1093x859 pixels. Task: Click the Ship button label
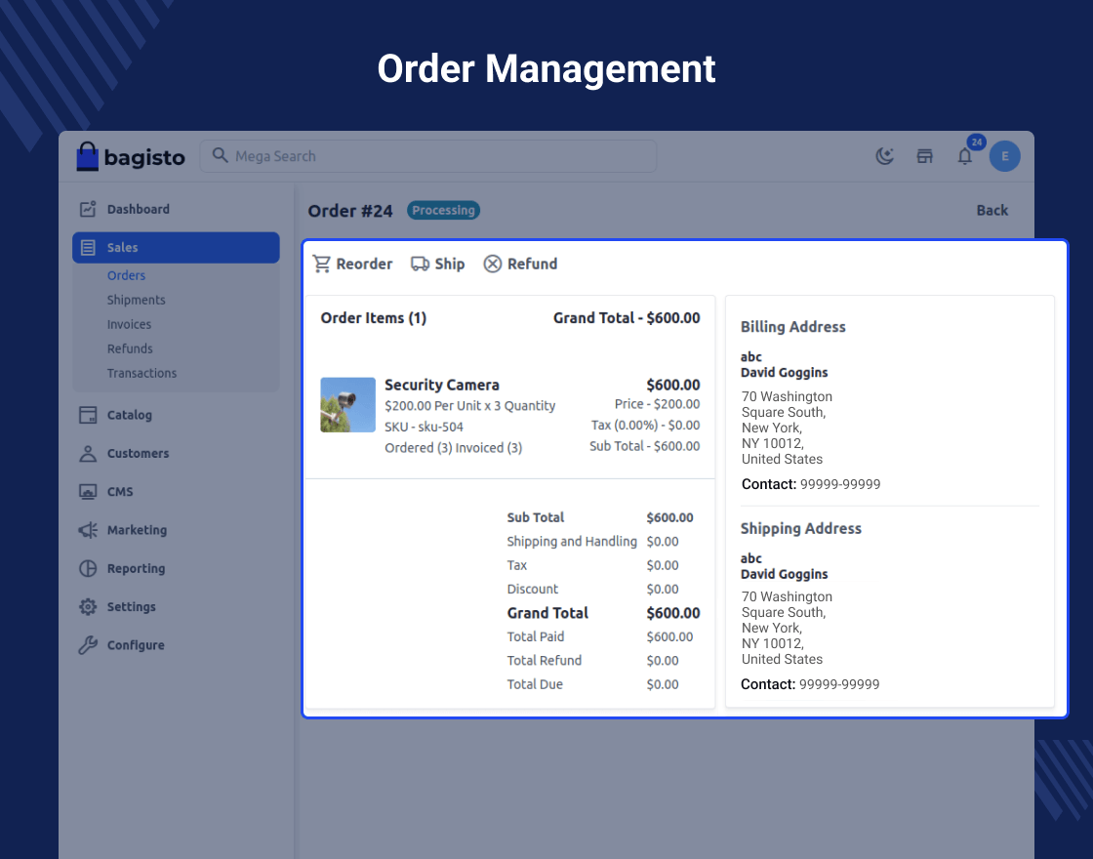coord(450,264)
